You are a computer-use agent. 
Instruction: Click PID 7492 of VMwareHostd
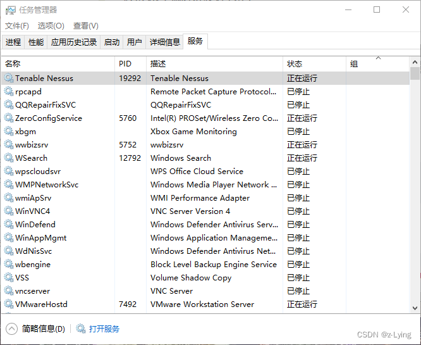point(128,304)
